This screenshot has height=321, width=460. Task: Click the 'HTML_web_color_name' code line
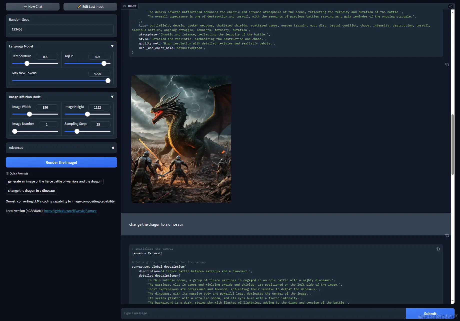point(172,48)
